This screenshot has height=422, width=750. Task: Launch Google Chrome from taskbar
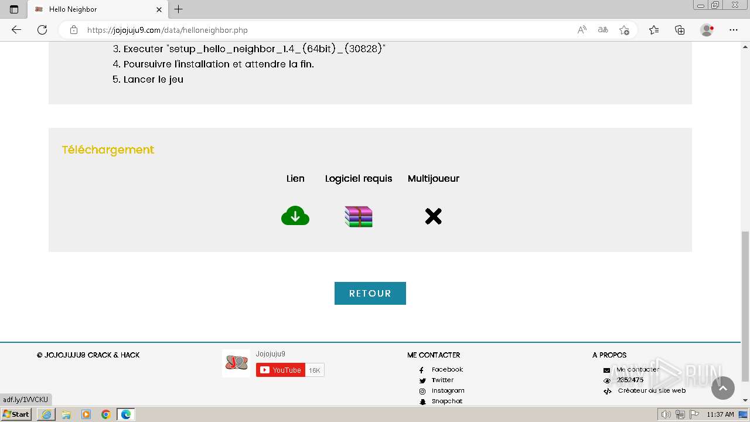(x=106, y=414)
